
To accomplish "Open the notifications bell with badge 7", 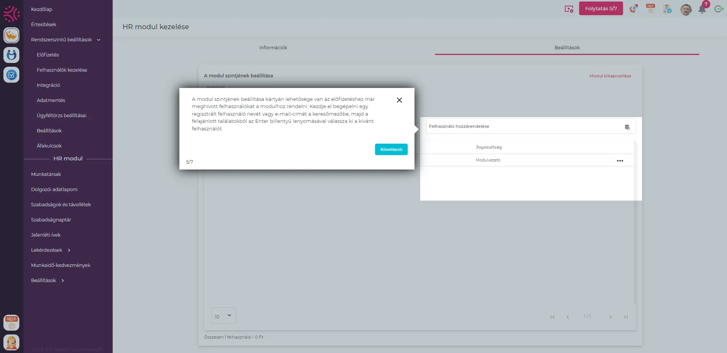I will pos(702,9).
